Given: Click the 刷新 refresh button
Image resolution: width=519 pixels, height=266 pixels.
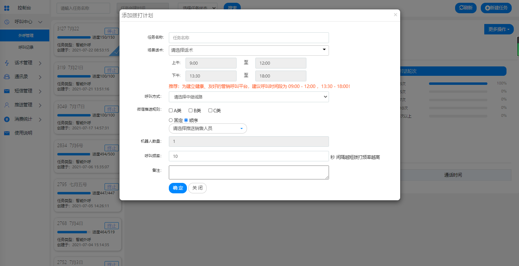Looking at the screenshot, I should (466, 8).
